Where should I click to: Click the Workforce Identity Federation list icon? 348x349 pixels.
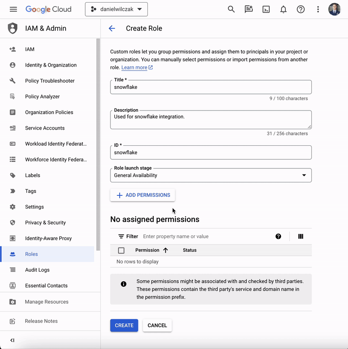tap(13, 159)
